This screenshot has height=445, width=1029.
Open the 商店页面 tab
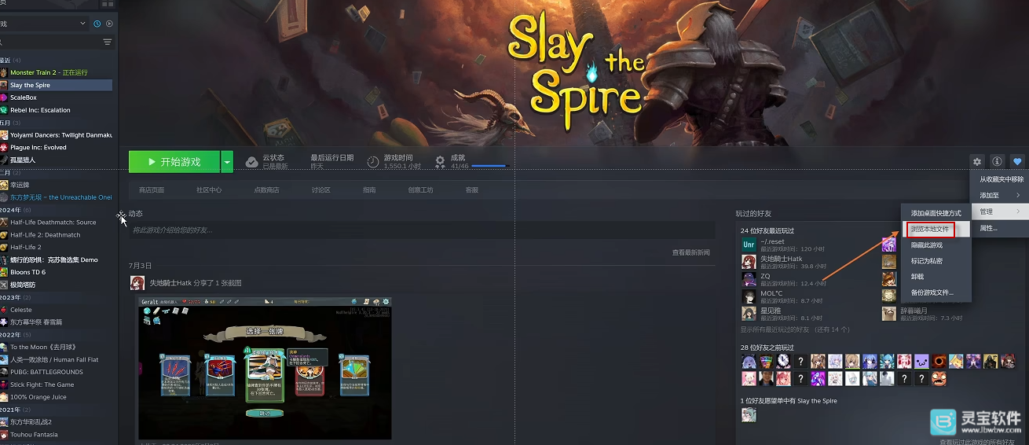152,189
